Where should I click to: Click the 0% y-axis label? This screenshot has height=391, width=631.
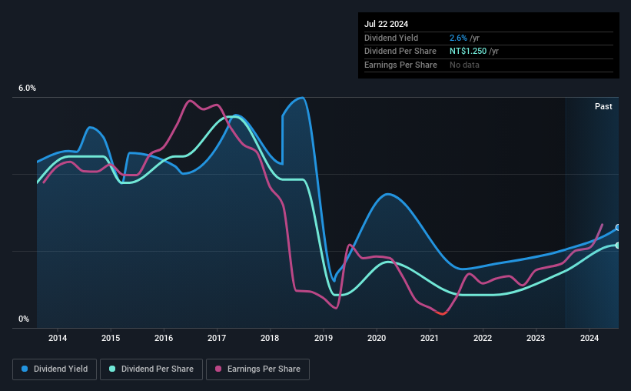tap(24, 319)
